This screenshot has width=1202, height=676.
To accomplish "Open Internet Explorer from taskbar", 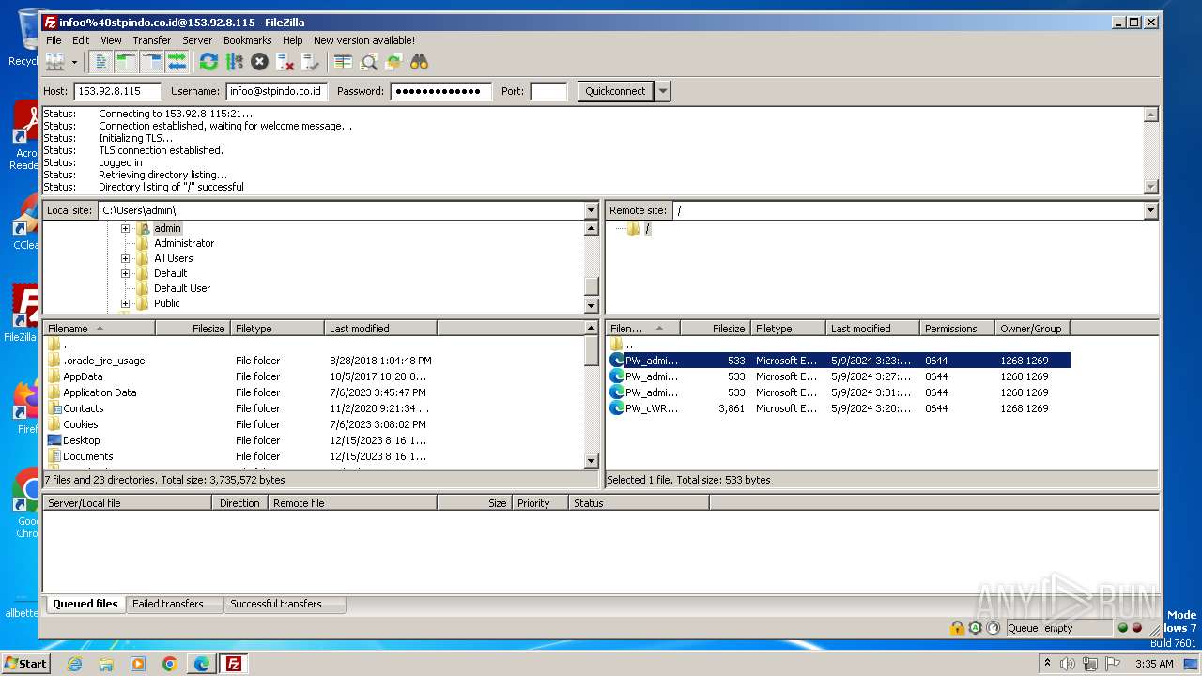I will 74,664.
